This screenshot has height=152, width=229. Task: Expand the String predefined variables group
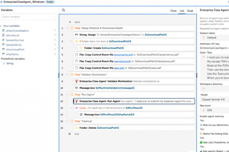(x=4, y=64)
